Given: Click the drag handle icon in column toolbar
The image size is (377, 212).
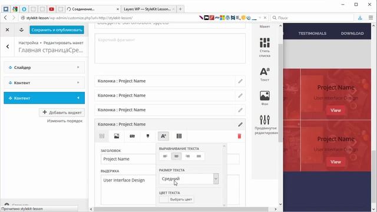Looking at the screenshot, I should (102, 136).
